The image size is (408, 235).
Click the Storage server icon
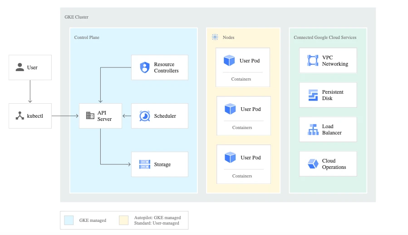(x=145, y=164)
